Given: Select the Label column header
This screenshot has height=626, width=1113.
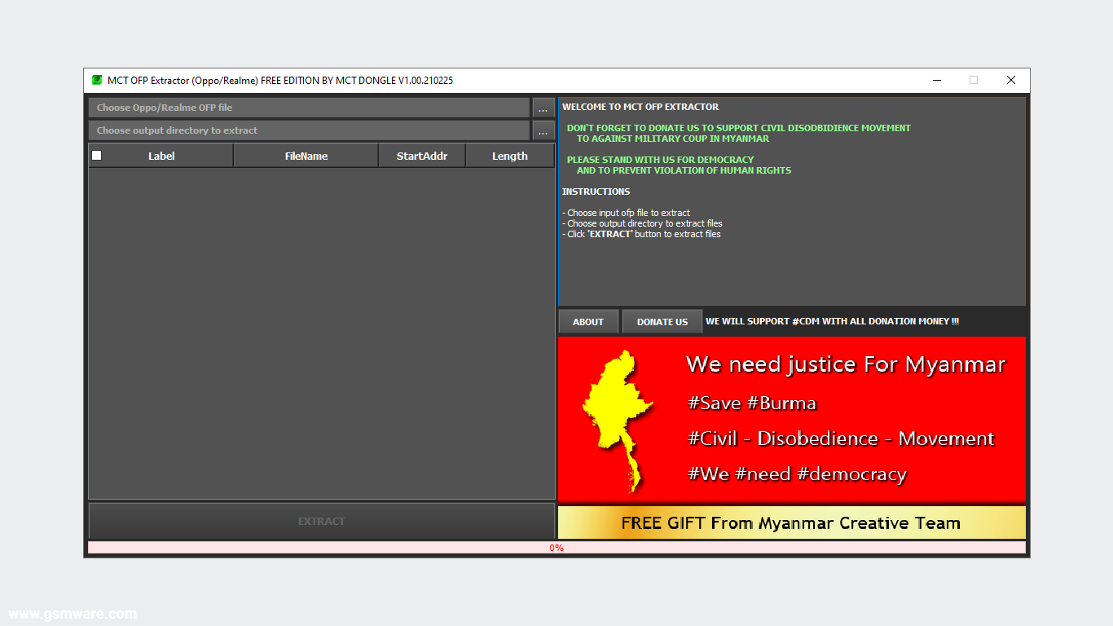Looking at the screenshot, I should (161, 155).
